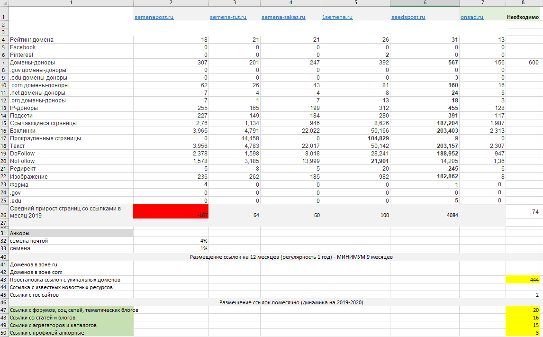
Task: Select 'Ссылки с агрегаторов и каталогов' cell
Action: pos(71,325)
